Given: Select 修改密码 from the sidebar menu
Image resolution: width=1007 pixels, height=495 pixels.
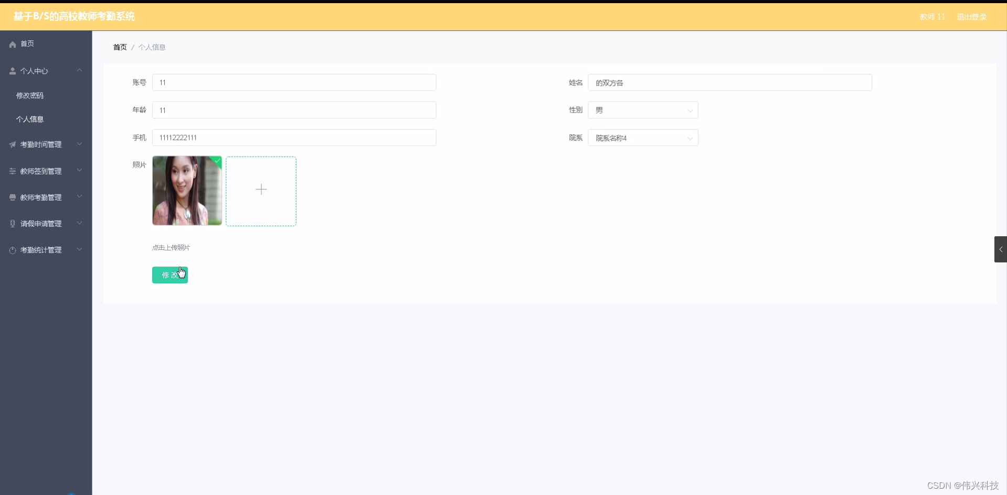Looking at the screenshot, I should [30, 95].
